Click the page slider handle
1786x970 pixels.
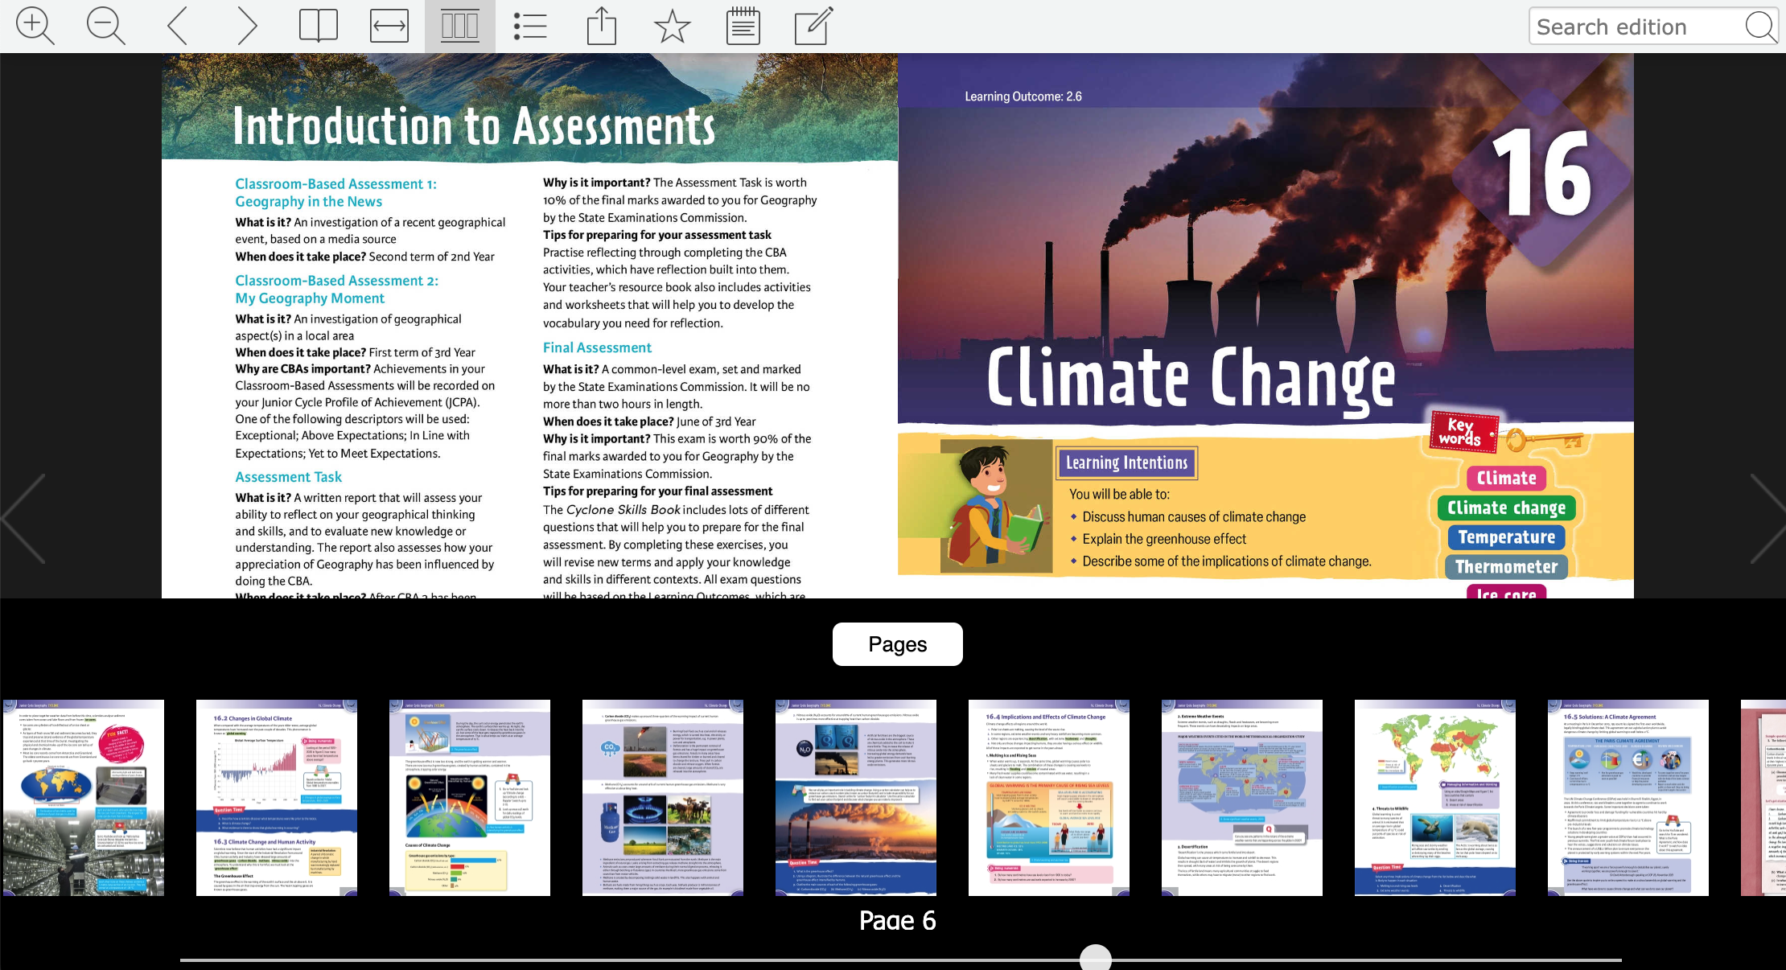1096,959
